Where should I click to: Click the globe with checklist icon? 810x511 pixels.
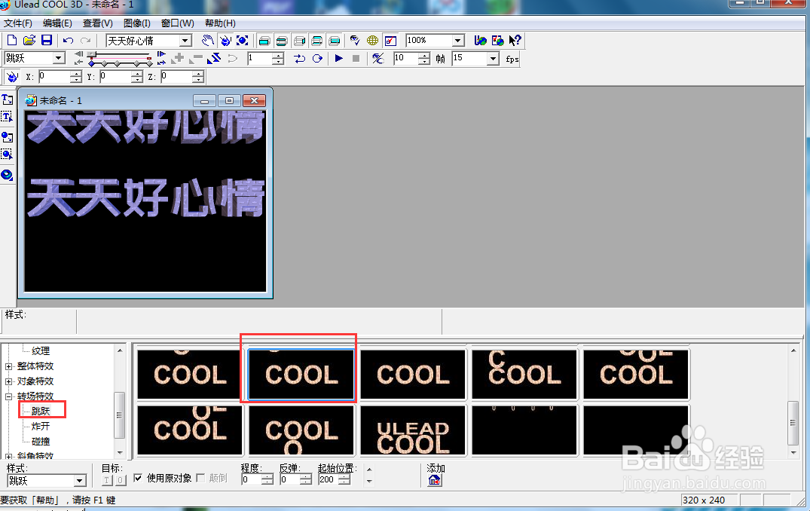pos(498,40)
